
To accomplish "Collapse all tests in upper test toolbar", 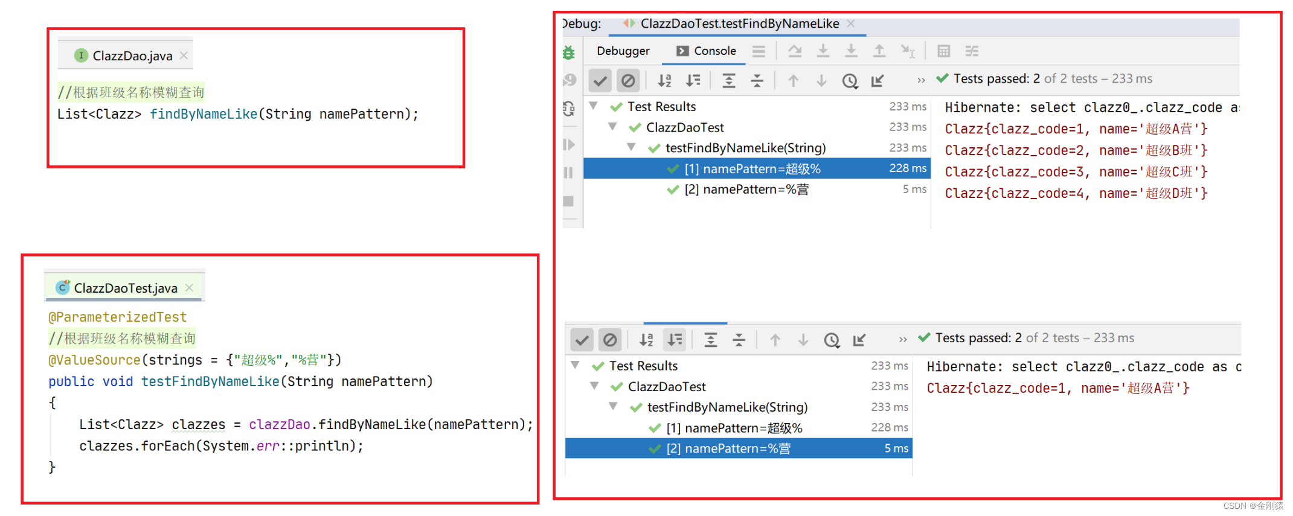I will [x=757, y=80].
